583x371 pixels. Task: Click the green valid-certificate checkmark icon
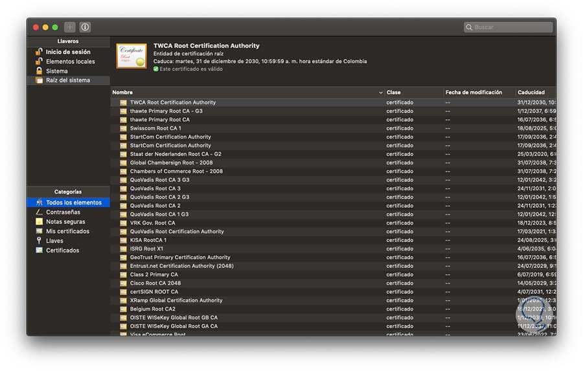pos(155,69)
